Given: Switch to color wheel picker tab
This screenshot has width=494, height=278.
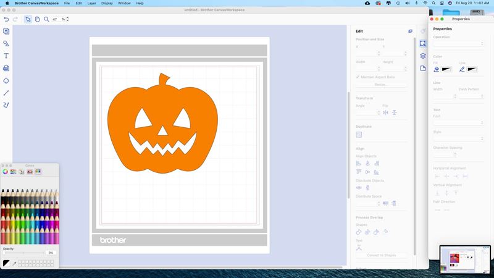Looking at the screenshot, I should click(6, 171).
